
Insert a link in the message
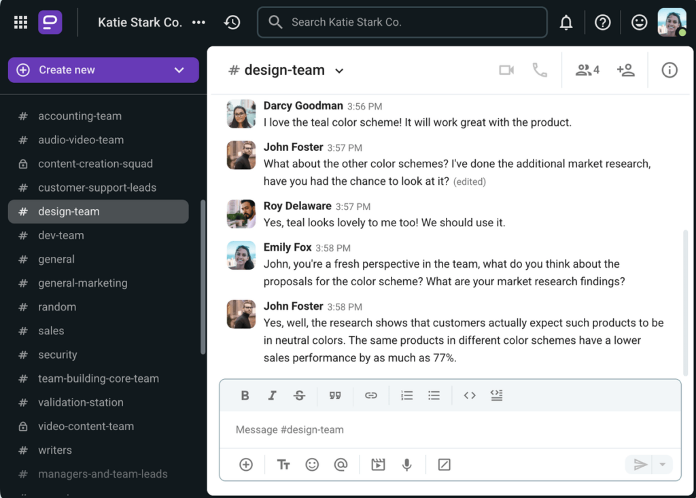(x=370, y=395)
